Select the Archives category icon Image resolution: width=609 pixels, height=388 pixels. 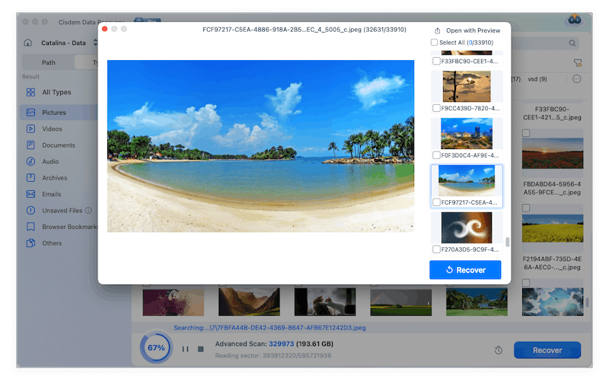[30, 178]
